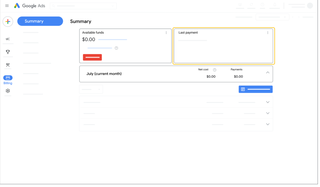Expand the last table row chevron
Screen dimensions: 320x187
(x=267, y=124)
